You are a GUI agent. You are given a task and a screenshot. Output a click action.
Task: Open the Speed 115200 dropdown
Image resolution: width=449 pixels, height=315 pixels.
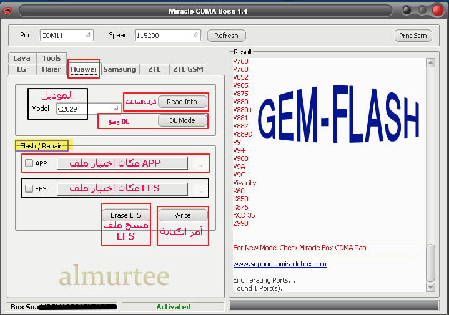167,36
